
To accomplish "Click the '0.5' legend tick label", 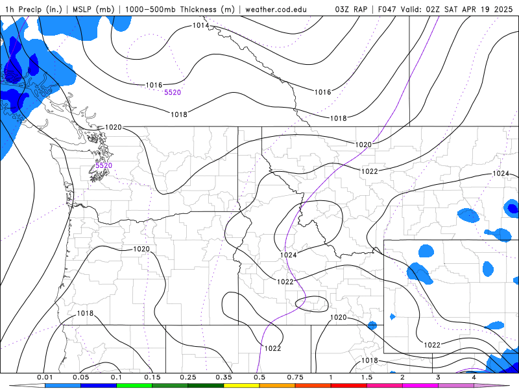I will [259, 377].
